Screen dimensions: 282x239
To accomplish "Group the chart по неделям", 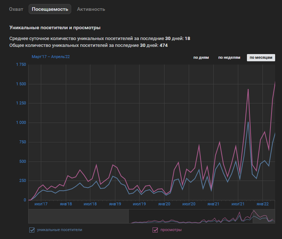I will point(229,58).
